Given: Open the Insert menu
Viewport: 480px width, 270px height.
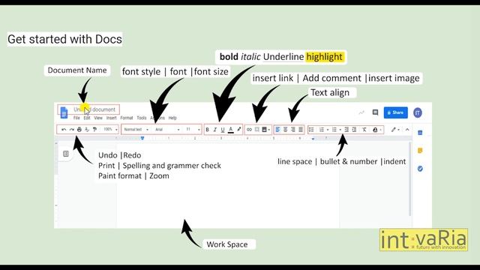Looking at the screenshot, I should pyautogui.click(x=112, y=118).
